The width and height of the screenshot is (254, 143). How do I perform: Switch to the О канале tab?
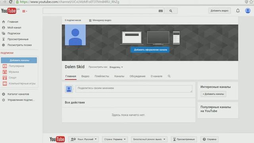156,76
